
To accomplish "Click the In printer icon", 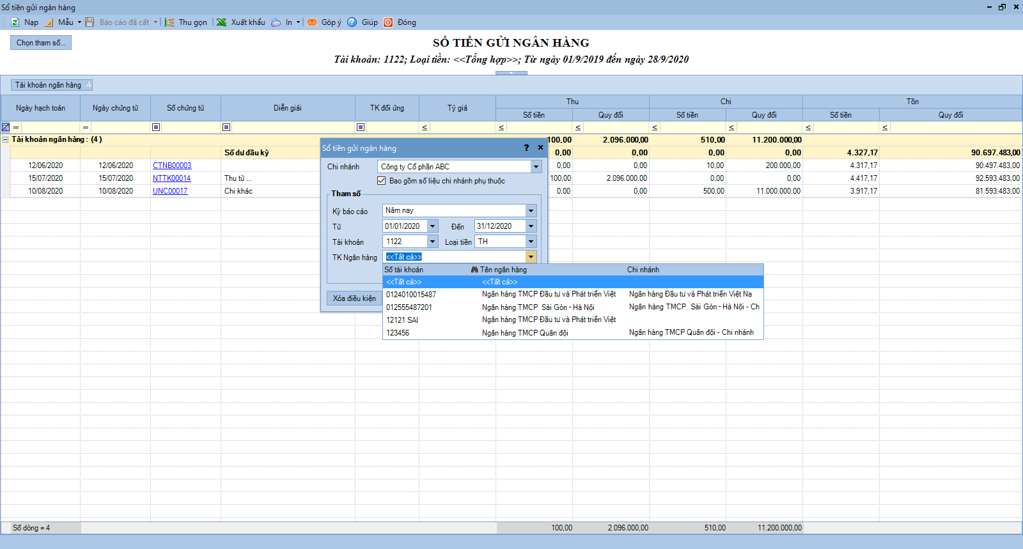I will (x=276, y=22).
